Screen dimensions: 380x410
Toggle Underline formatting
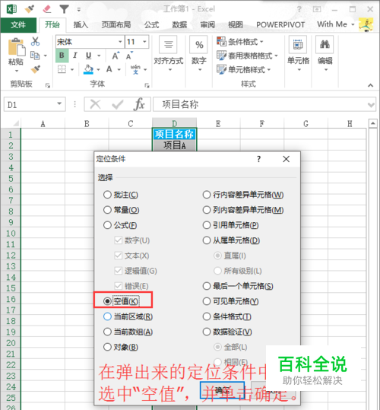(x=88, y=56)
